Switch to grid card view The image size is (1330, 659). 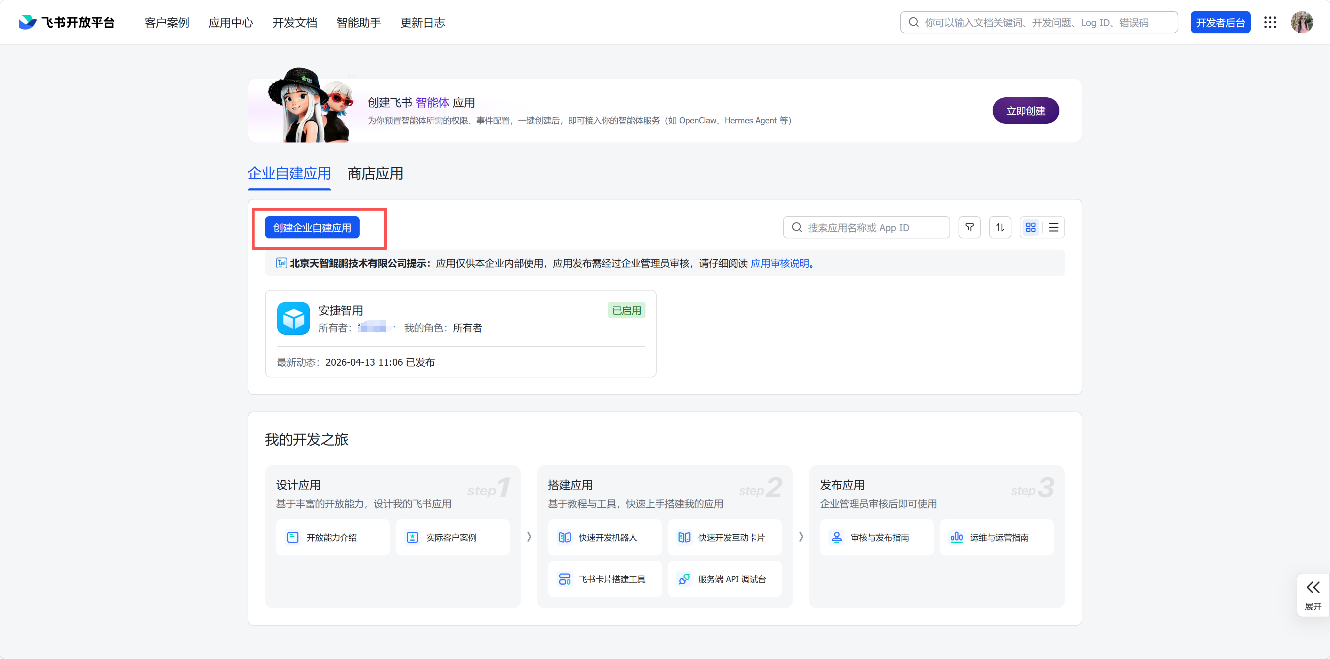click(1031, 228)
